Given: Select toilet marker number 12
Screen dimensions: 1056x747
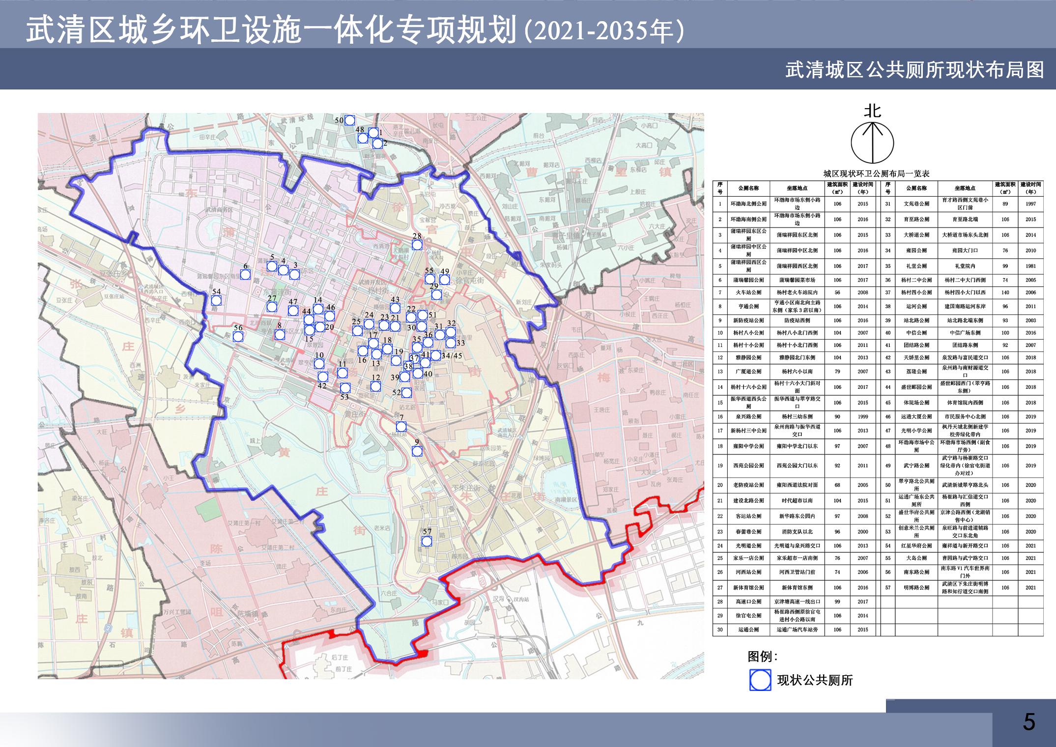Looking at the screenshot, I should coord(375,386).
